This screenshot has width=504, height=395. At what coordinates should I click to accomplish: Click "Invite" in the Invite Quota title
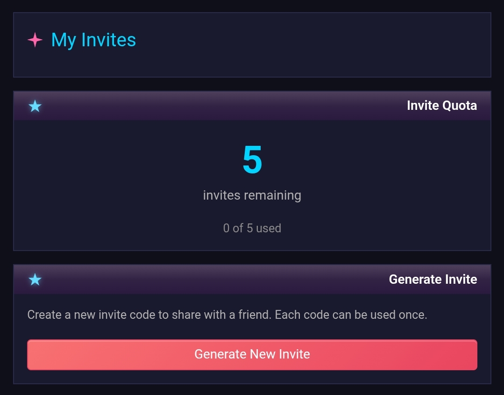point(423,106)
